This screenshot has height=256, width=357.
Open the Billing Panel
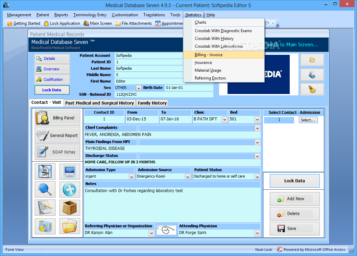click(57, 118)
